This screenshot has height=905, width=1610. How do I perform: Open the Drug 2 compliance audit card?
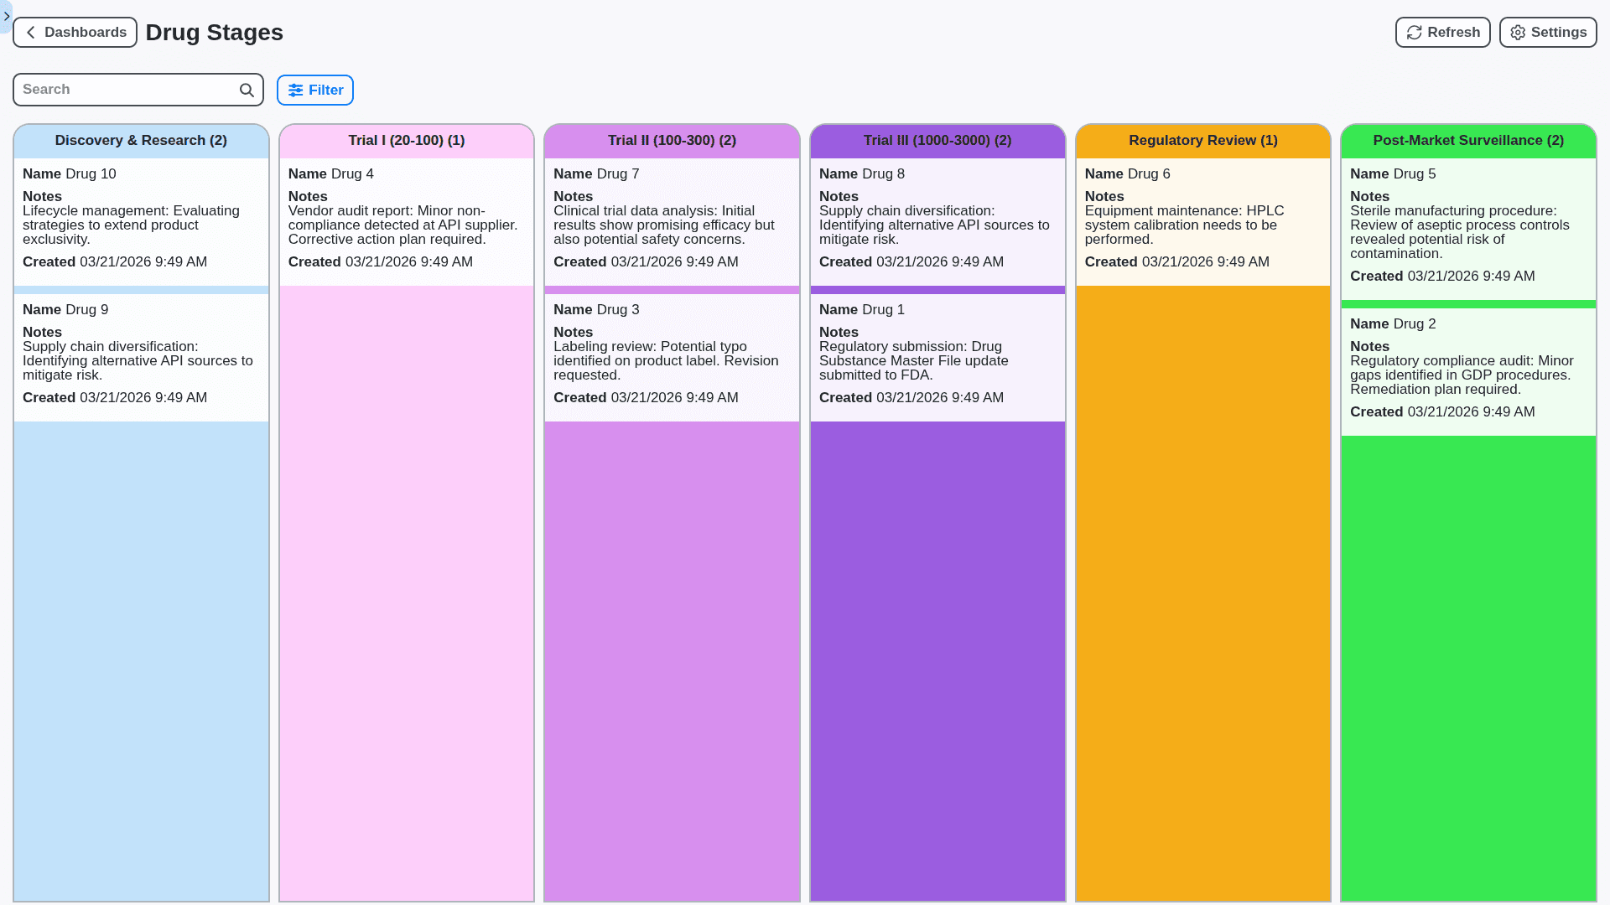1468,367
